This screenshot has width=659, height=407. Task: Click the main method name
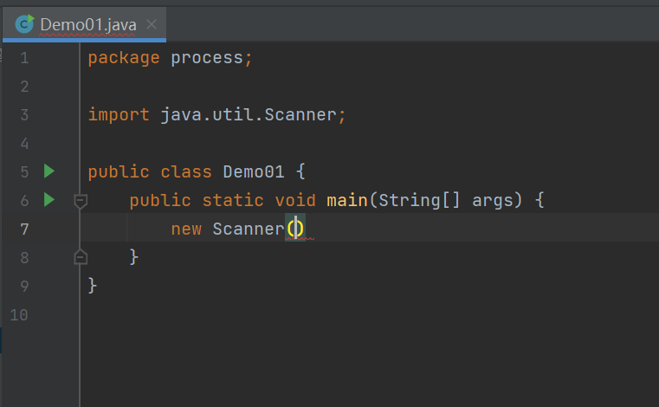coord(347,200)
